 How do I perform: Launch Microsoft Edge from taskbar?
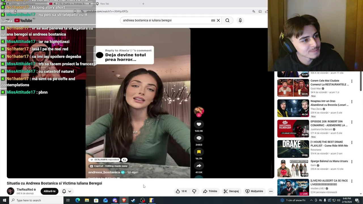(x=77, y=200)
